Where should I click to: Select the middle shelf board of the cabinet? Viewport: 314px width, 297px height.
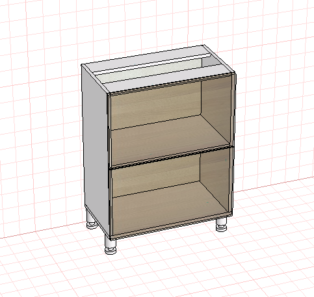(171, 142)
